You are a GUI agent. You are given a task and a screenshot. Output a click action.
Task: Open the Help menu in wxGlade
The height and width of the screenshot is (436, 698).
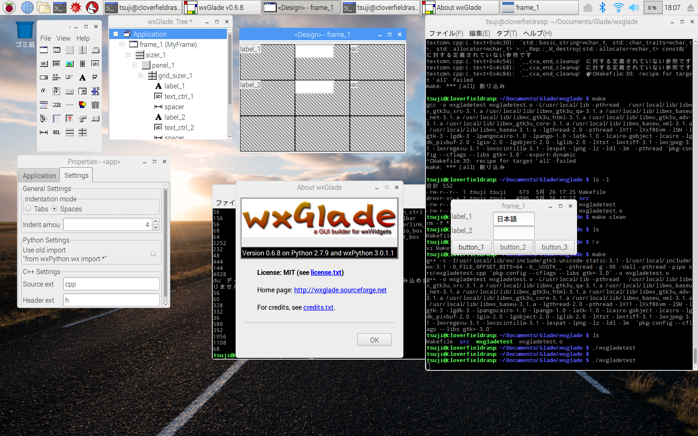click(x=83, y=38)
